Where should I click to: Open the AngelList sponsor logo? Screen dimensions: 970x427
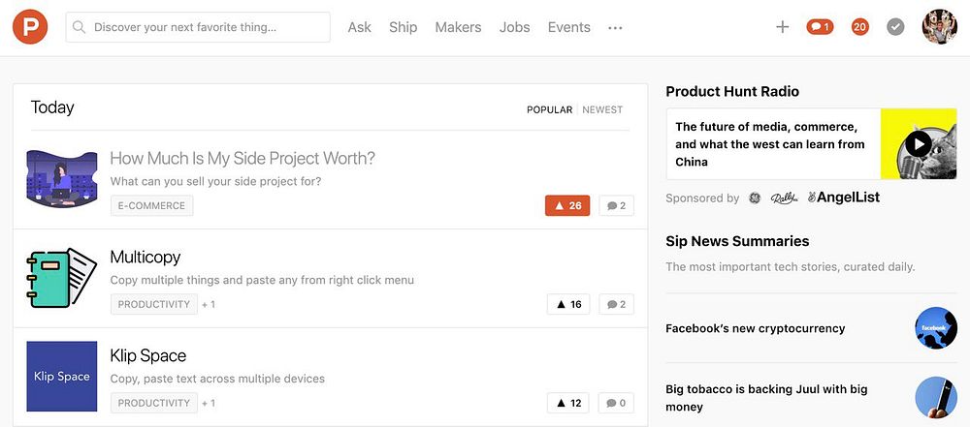tap(843, 198)
